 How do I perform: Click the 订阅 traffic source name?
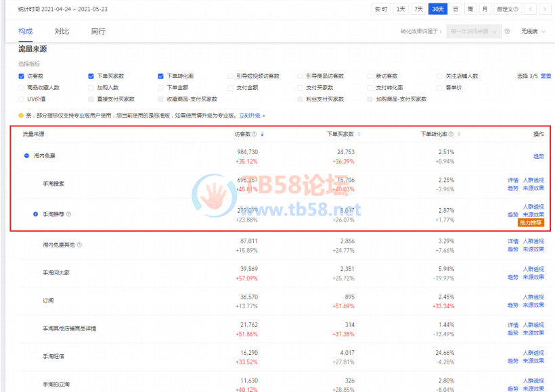pyautogui.click(x=48, y=301)
